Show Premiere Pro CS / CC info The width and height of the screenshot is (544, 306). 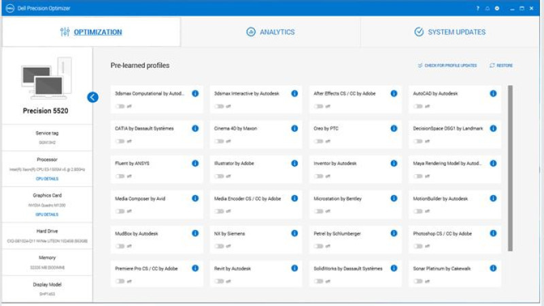[x=195, y=268]
